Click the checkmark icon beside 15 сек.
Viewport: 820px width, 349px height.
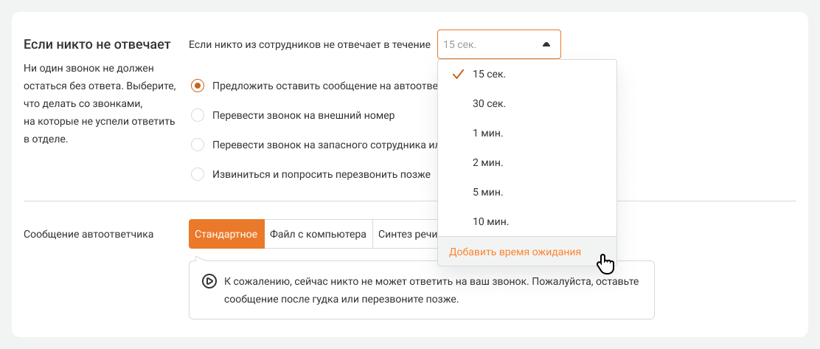[458, 74]
